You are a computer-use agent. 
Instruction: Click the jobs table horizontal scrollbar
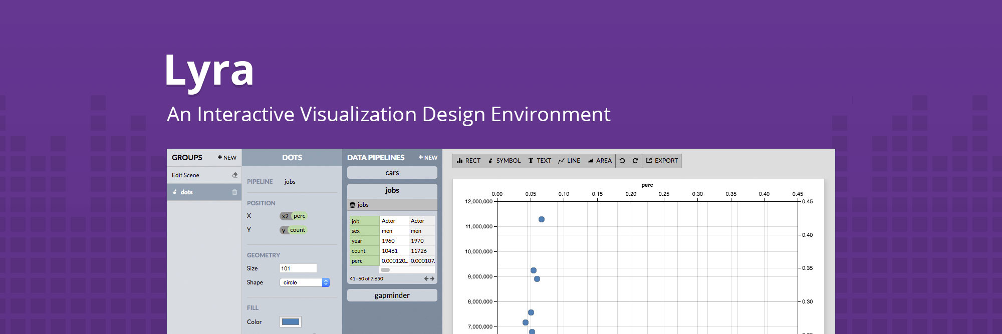385,270
